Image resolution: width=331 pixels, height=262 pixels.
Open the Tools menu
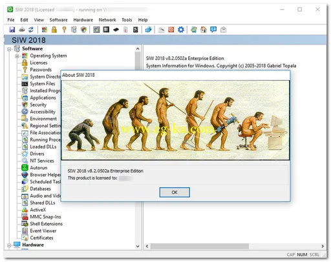[x=127, y=20]
